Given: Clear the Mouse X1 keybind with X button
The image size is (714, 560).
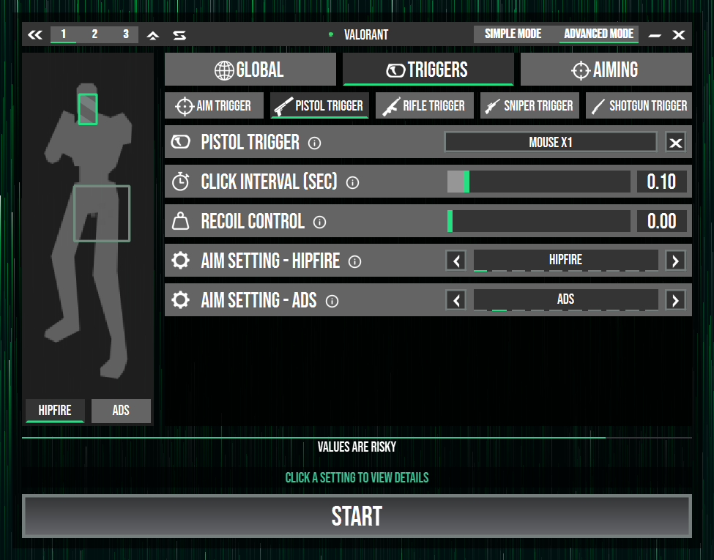Looking at the screenshot, I should click(675, 143).
